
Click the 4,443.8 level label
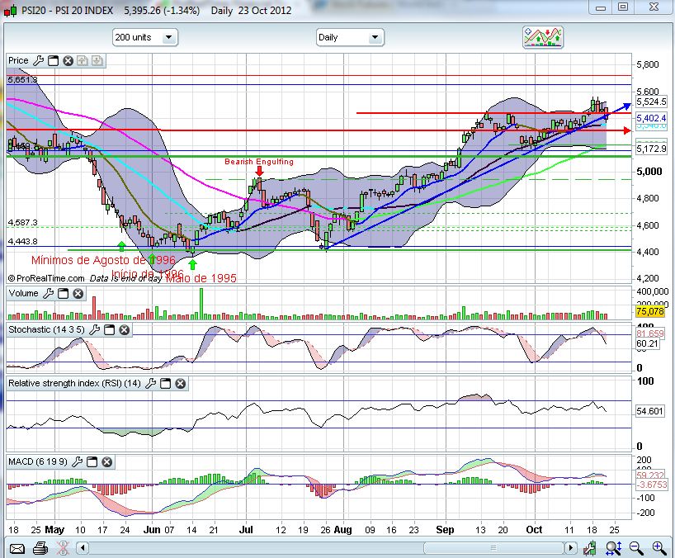[x=22, y=242]
